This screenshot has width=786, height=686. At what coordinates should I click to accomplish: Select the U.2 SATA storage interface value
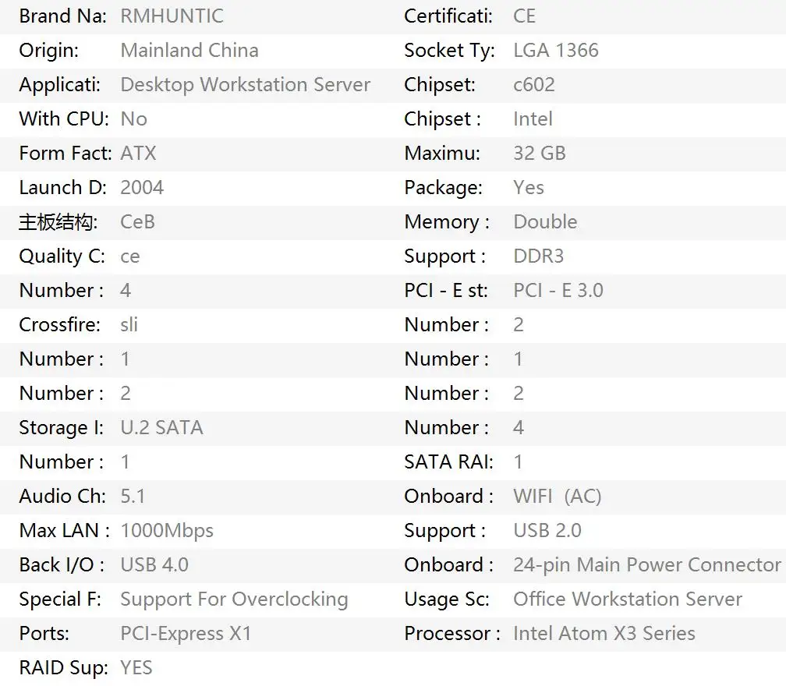point(161,428)
